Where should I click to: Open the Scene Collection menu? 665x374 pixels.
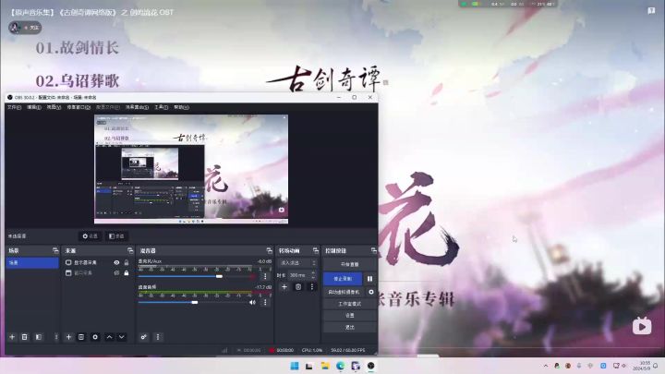(137, 107)
